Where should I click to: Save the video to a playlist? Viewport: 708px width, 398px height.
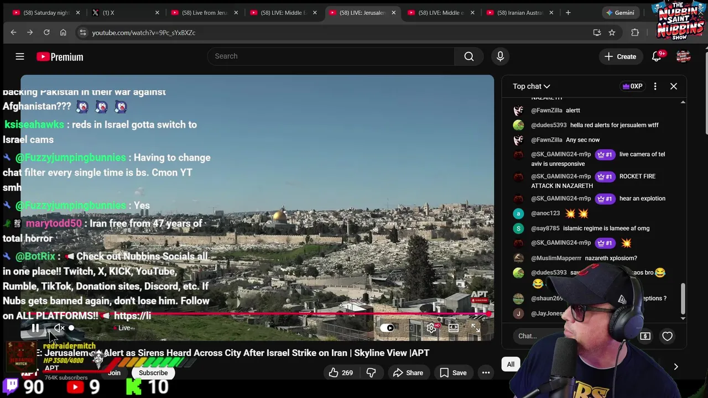(453, 373)
